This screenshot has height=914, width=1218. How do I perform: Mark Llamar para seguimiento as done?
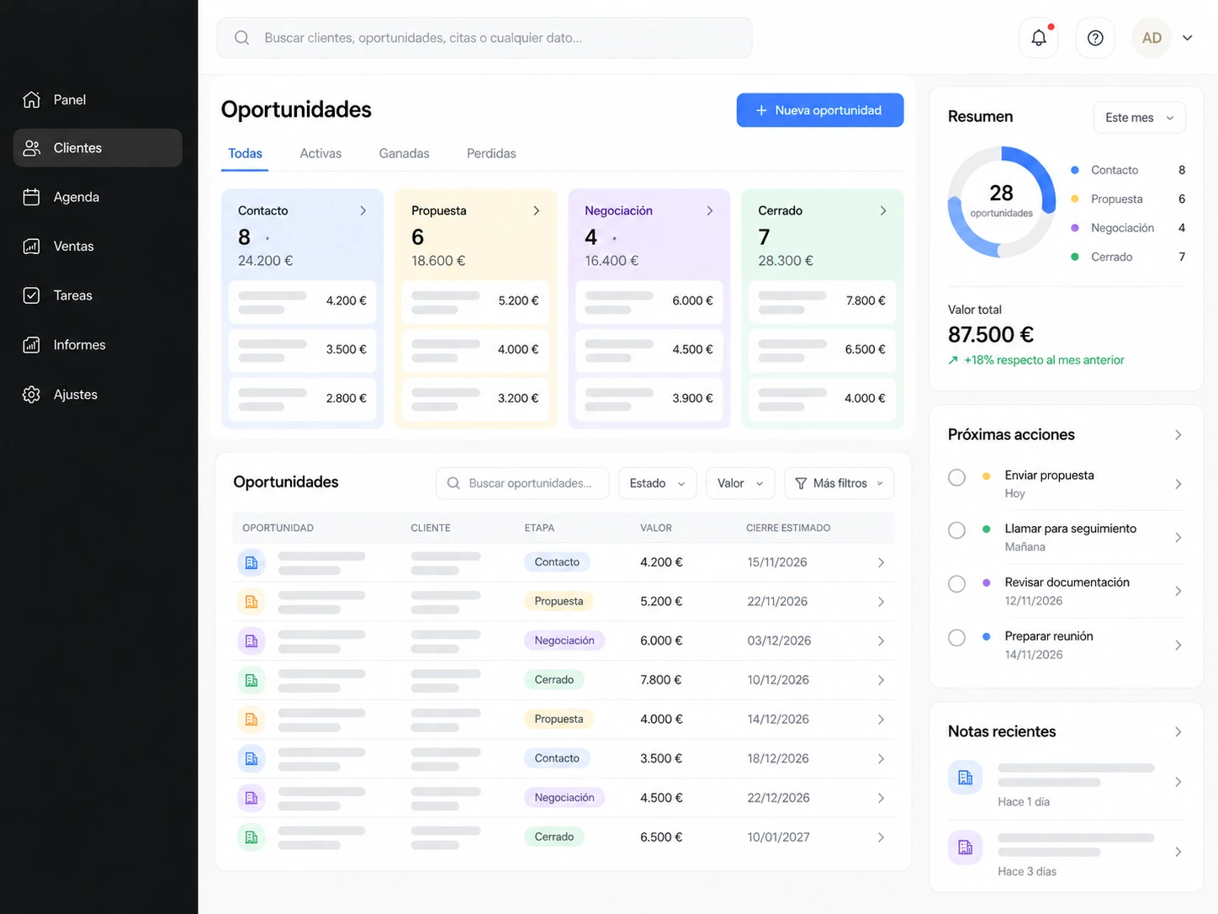pyautogui.click(x=956, y=530)
